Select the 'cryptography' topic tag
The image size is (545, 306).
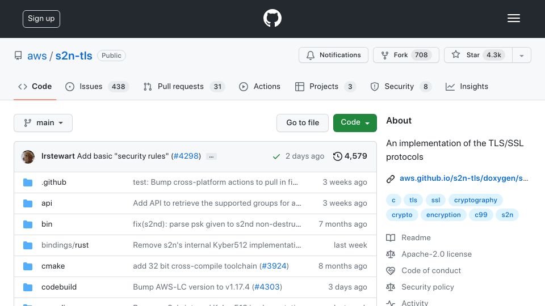click(x=476, y=200)
